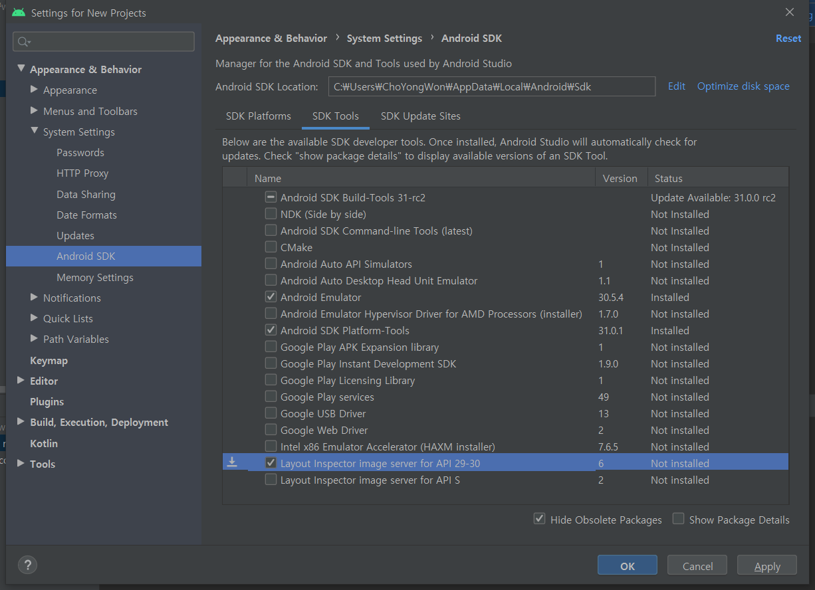Screen dimensions: 815x590
Task: Click the Android logo icon in title bar
Action: pyautogui.click(x=19, y=13)
